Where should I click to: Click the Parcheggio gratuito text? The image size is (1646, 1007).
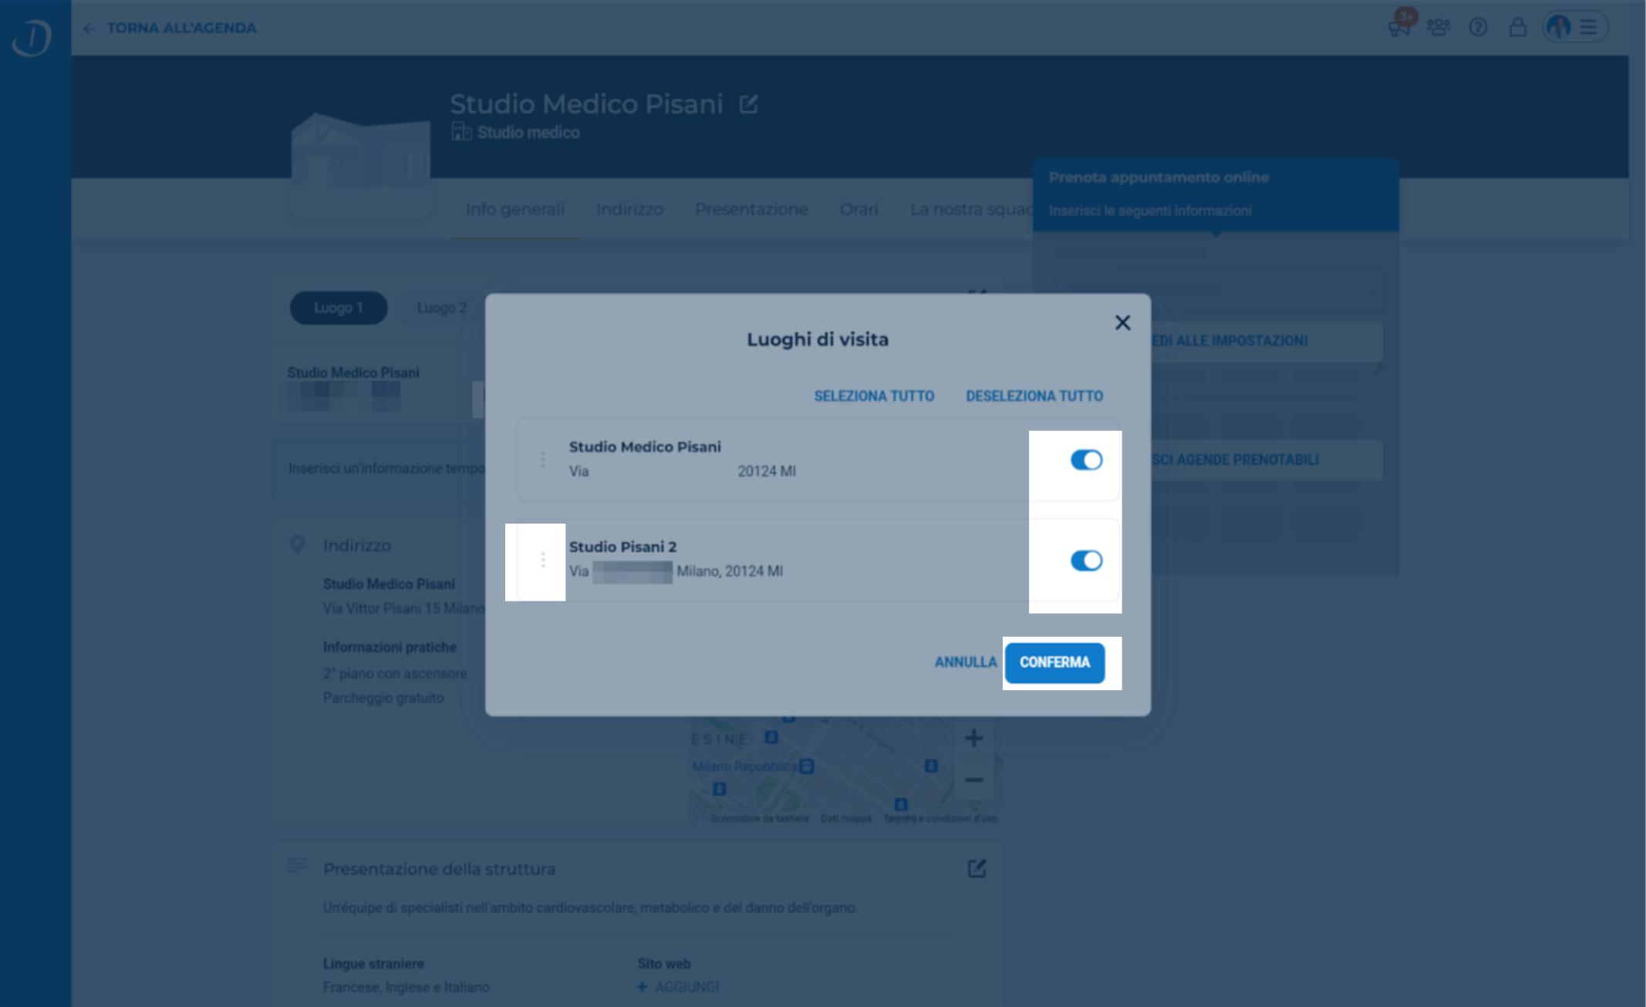383,698
